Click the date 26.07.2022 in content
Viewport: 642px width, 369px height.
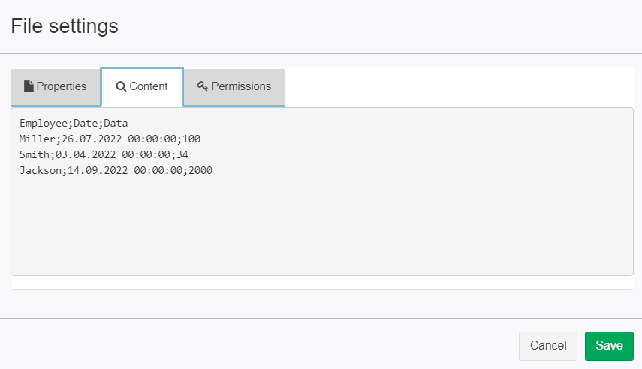coord(92,139)
